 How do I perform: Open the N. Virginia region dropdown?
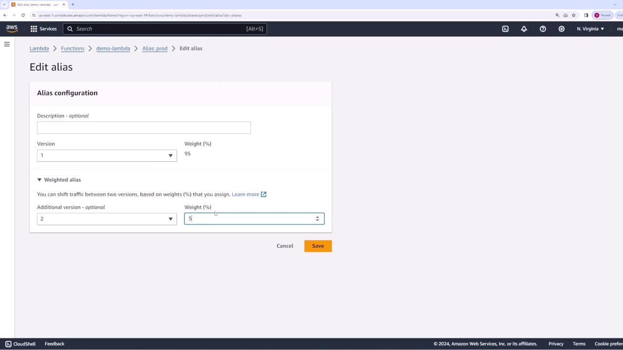(590, 29)
